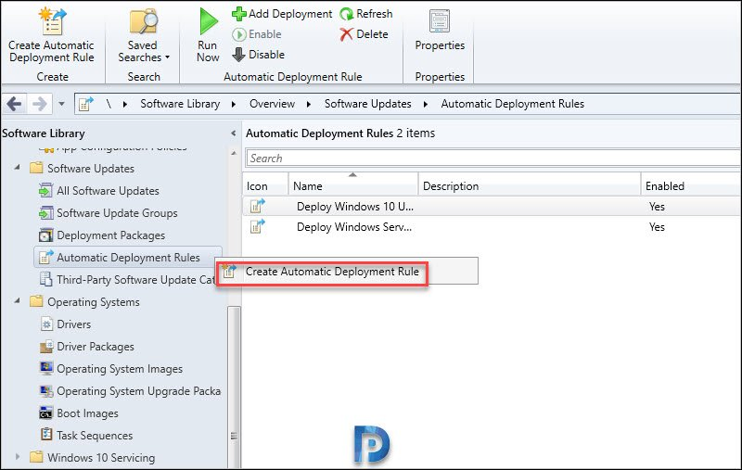Click into the Search field
The height and width of the screenshot is (470, 742).
[x=493, y=159]
